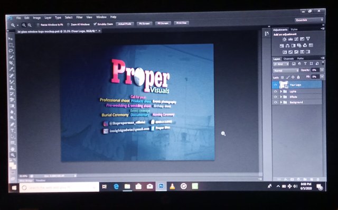
Task: Click the lock all padlock icon
Action: (x=298, y=77)
